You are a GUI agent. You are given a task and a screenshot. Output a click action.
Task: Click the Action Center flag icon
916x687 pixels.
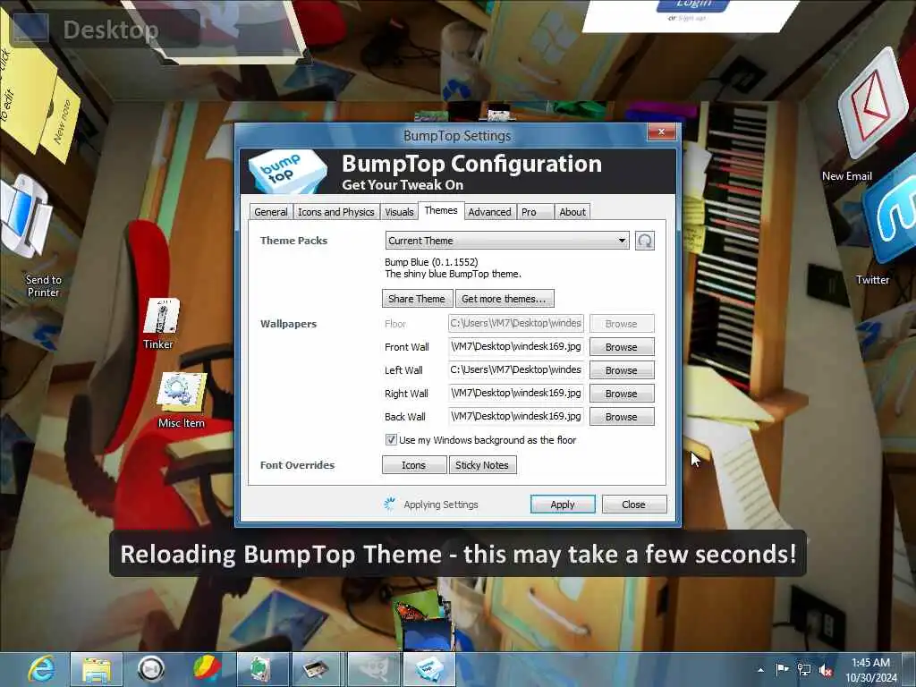(x=782, y=670)
